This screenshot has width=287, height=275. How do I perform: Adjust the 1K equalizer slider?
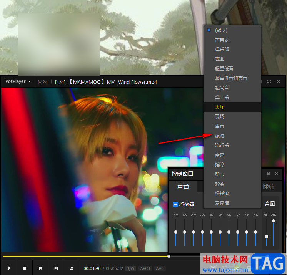click(211, 232)
